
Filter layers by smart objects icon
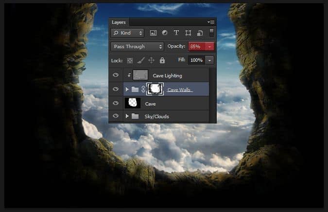tap(200, 33)
